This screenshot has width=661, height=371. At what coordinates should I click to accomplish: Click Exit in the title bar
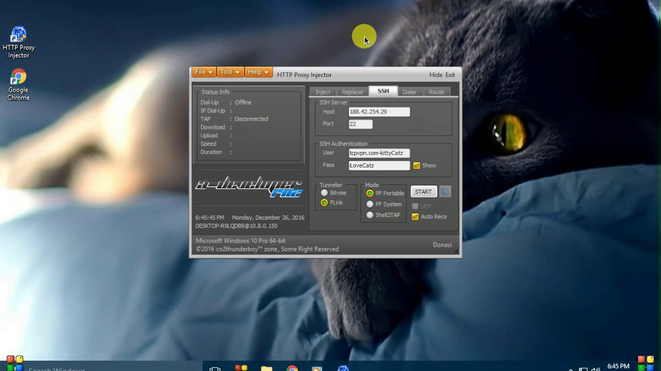(x=450, y=75)
